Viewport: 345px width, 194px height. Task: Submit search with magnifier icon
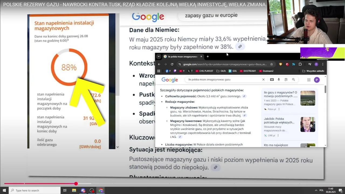click(294, 79)
